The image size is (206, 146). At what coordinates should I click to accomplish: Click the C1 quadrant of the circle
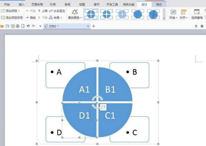pyautogui.click(x=110, y=115)
